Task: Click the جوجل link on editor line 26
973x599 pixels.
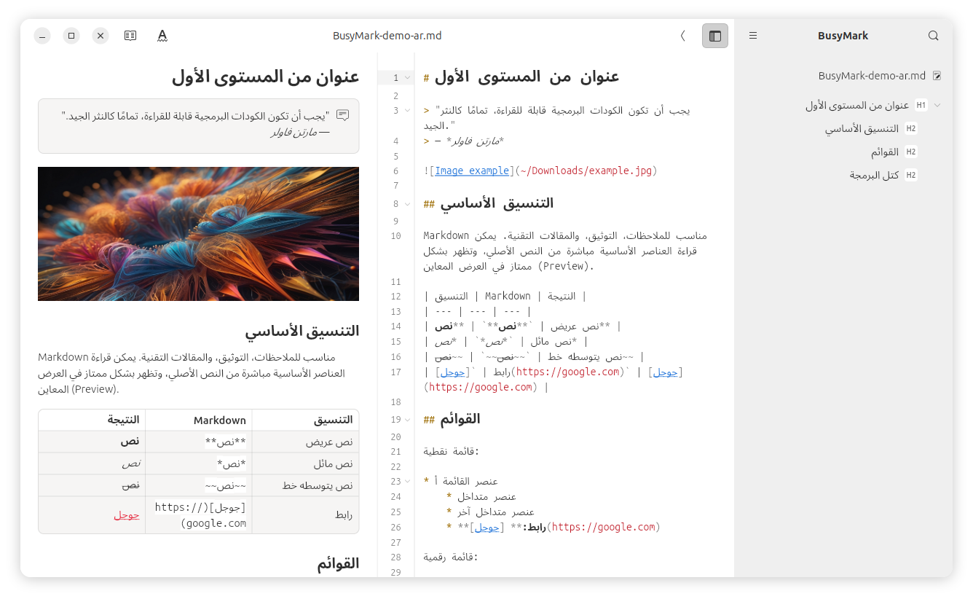Action: pyautogui.click(x=487, y=528)
